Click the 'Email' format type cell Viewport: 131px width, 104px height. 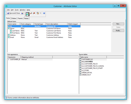point(36,37)
